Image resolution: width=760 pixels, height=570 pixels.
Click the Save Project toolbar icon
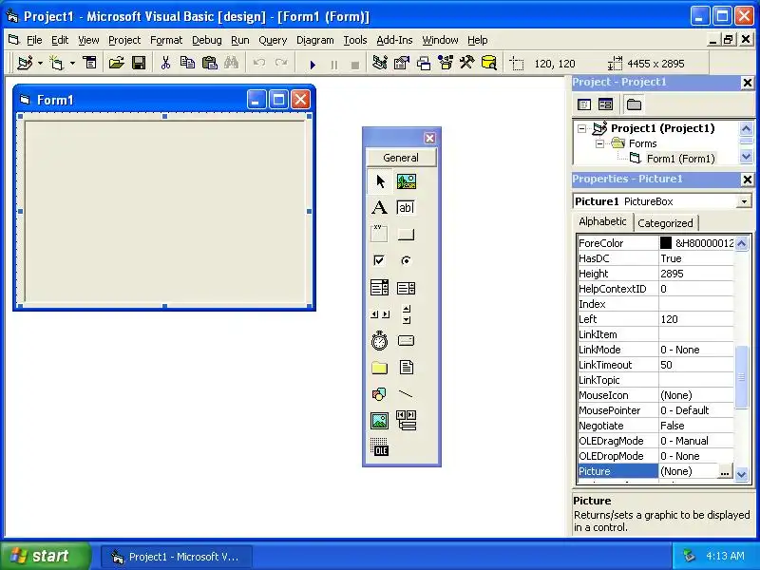pos(139,63)
